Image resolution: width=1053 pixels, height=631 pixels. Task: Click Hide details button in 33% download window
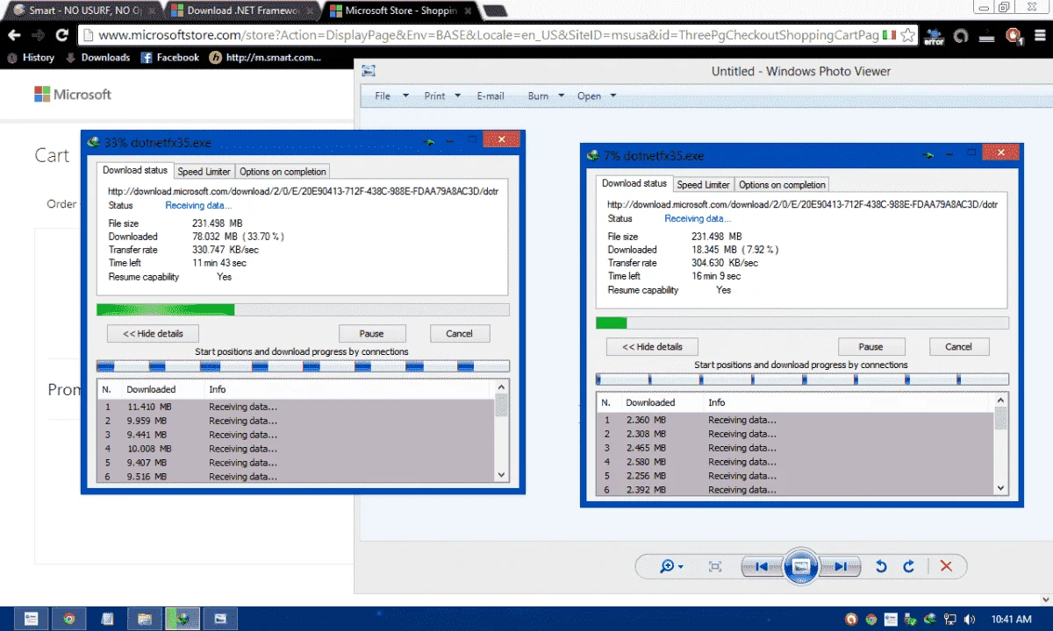[x=153, y=334]
